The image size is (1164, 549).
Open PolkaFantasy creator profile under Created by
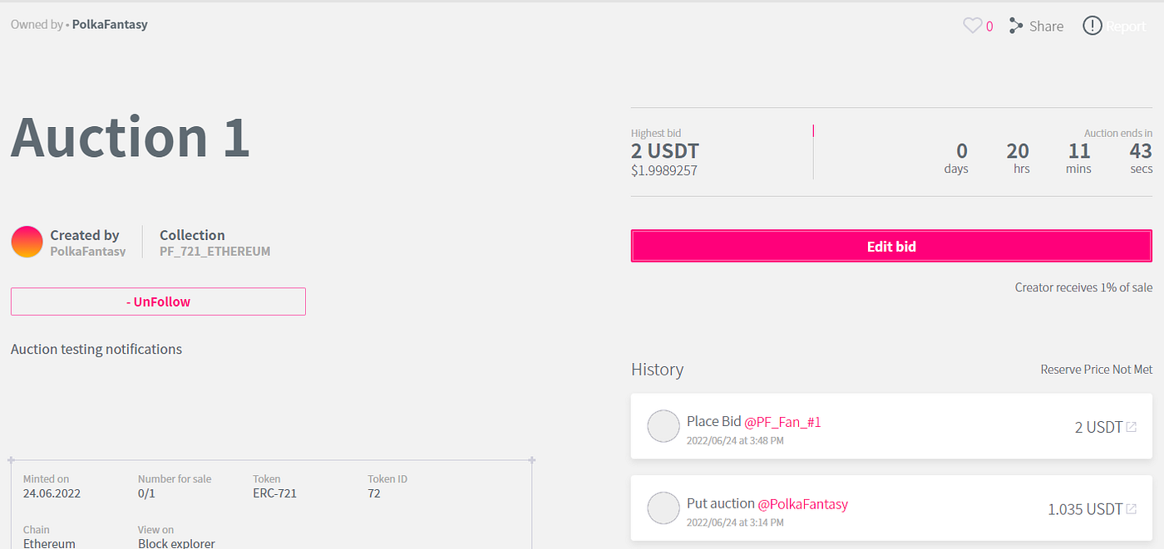pyautogui.click(x=88, y=251)
